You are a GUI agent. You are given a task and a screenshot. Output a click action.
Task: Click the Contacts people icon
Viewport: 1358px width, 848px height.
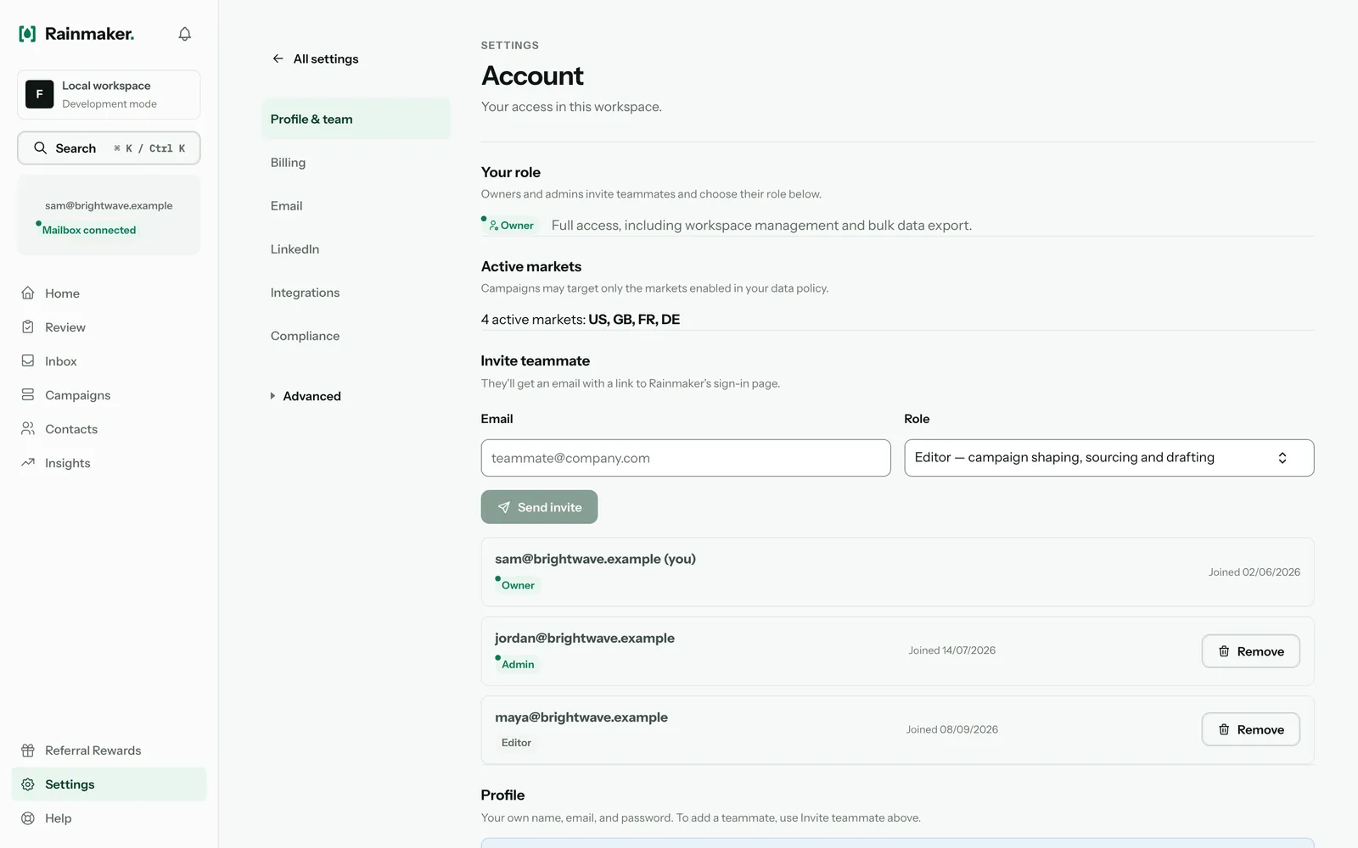click(x=28, y=428)
